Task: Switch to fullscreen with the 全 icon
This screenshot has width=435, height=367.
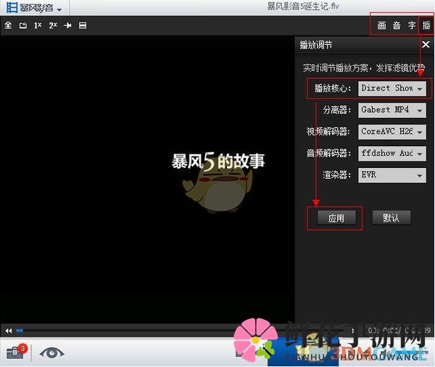Action: coord(8,25)
